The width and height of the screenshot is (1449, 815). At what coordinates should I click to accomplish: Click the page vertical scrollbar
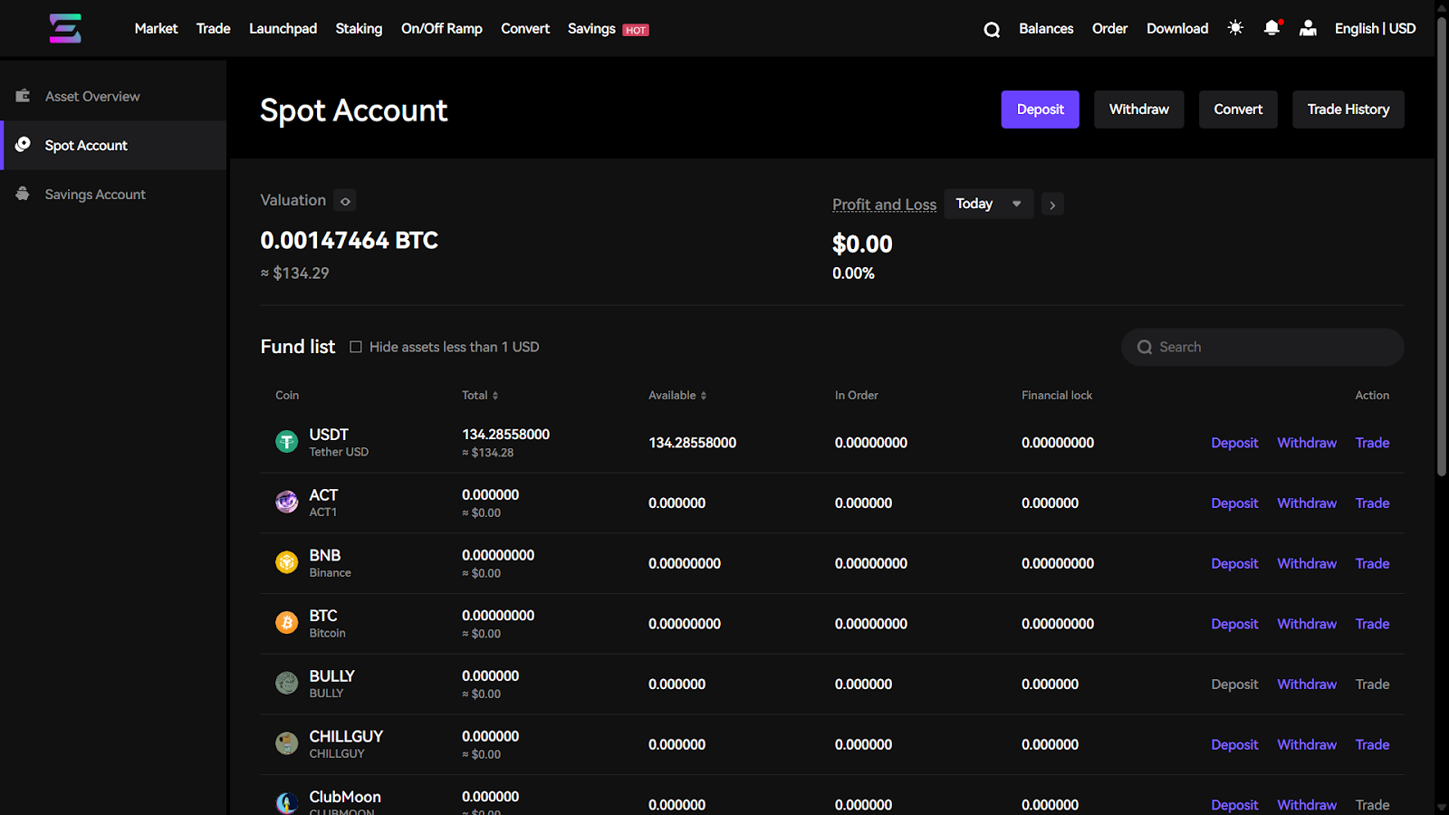coord(1442,244)
